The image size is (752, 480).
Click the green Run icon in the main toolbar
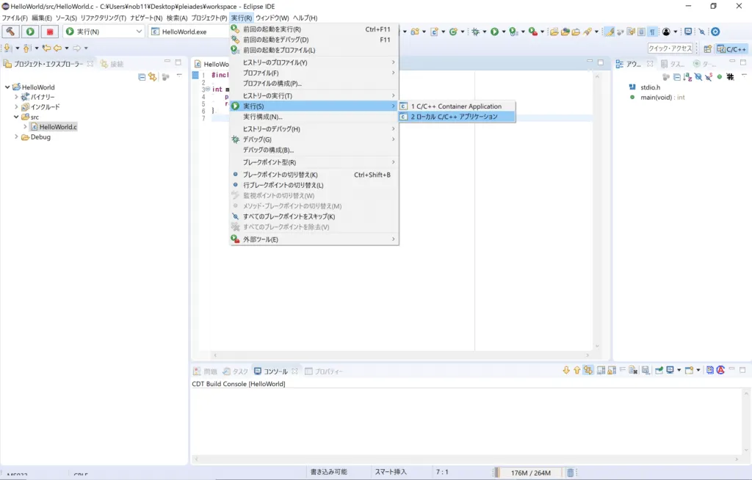pyautogui.click(x=494, y=32)
